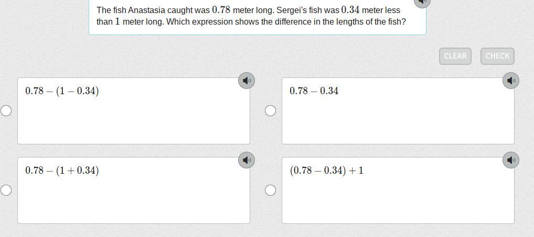Click the expression text (0.78 − 0.34) + 1
Viewport: 534px width, 237px height.
[x=326, y=171]
